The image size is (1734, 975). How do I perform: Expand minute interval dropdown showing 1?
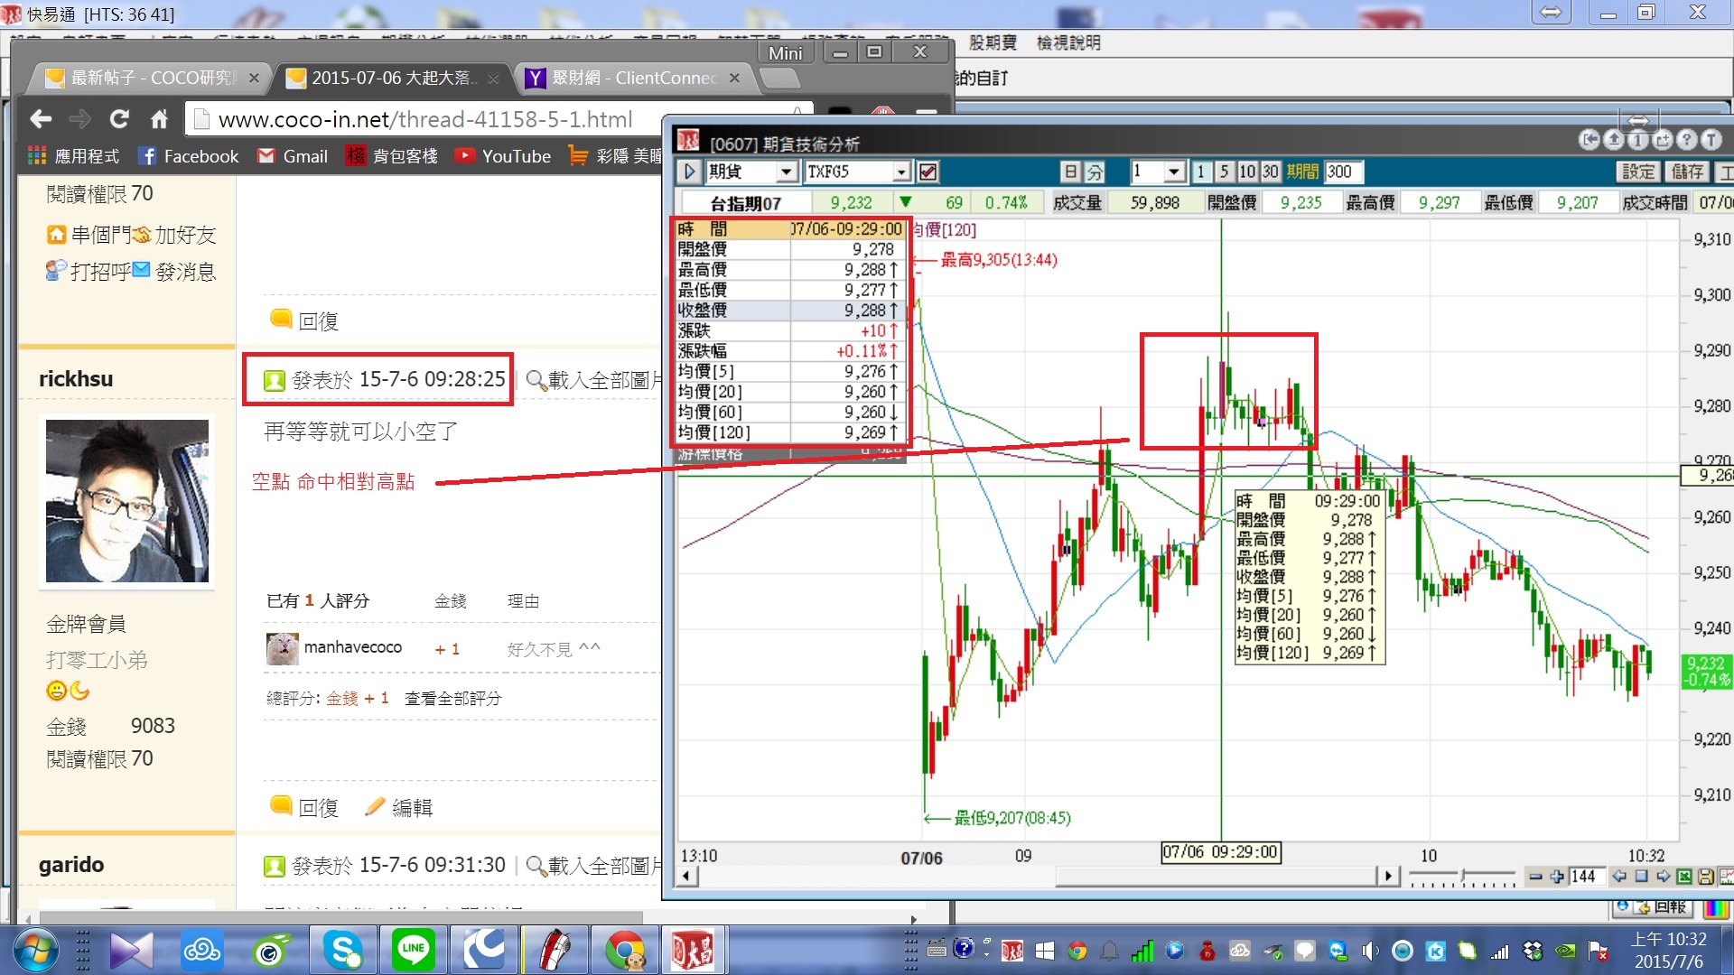pyautogui.click(x=1174, y=172)
